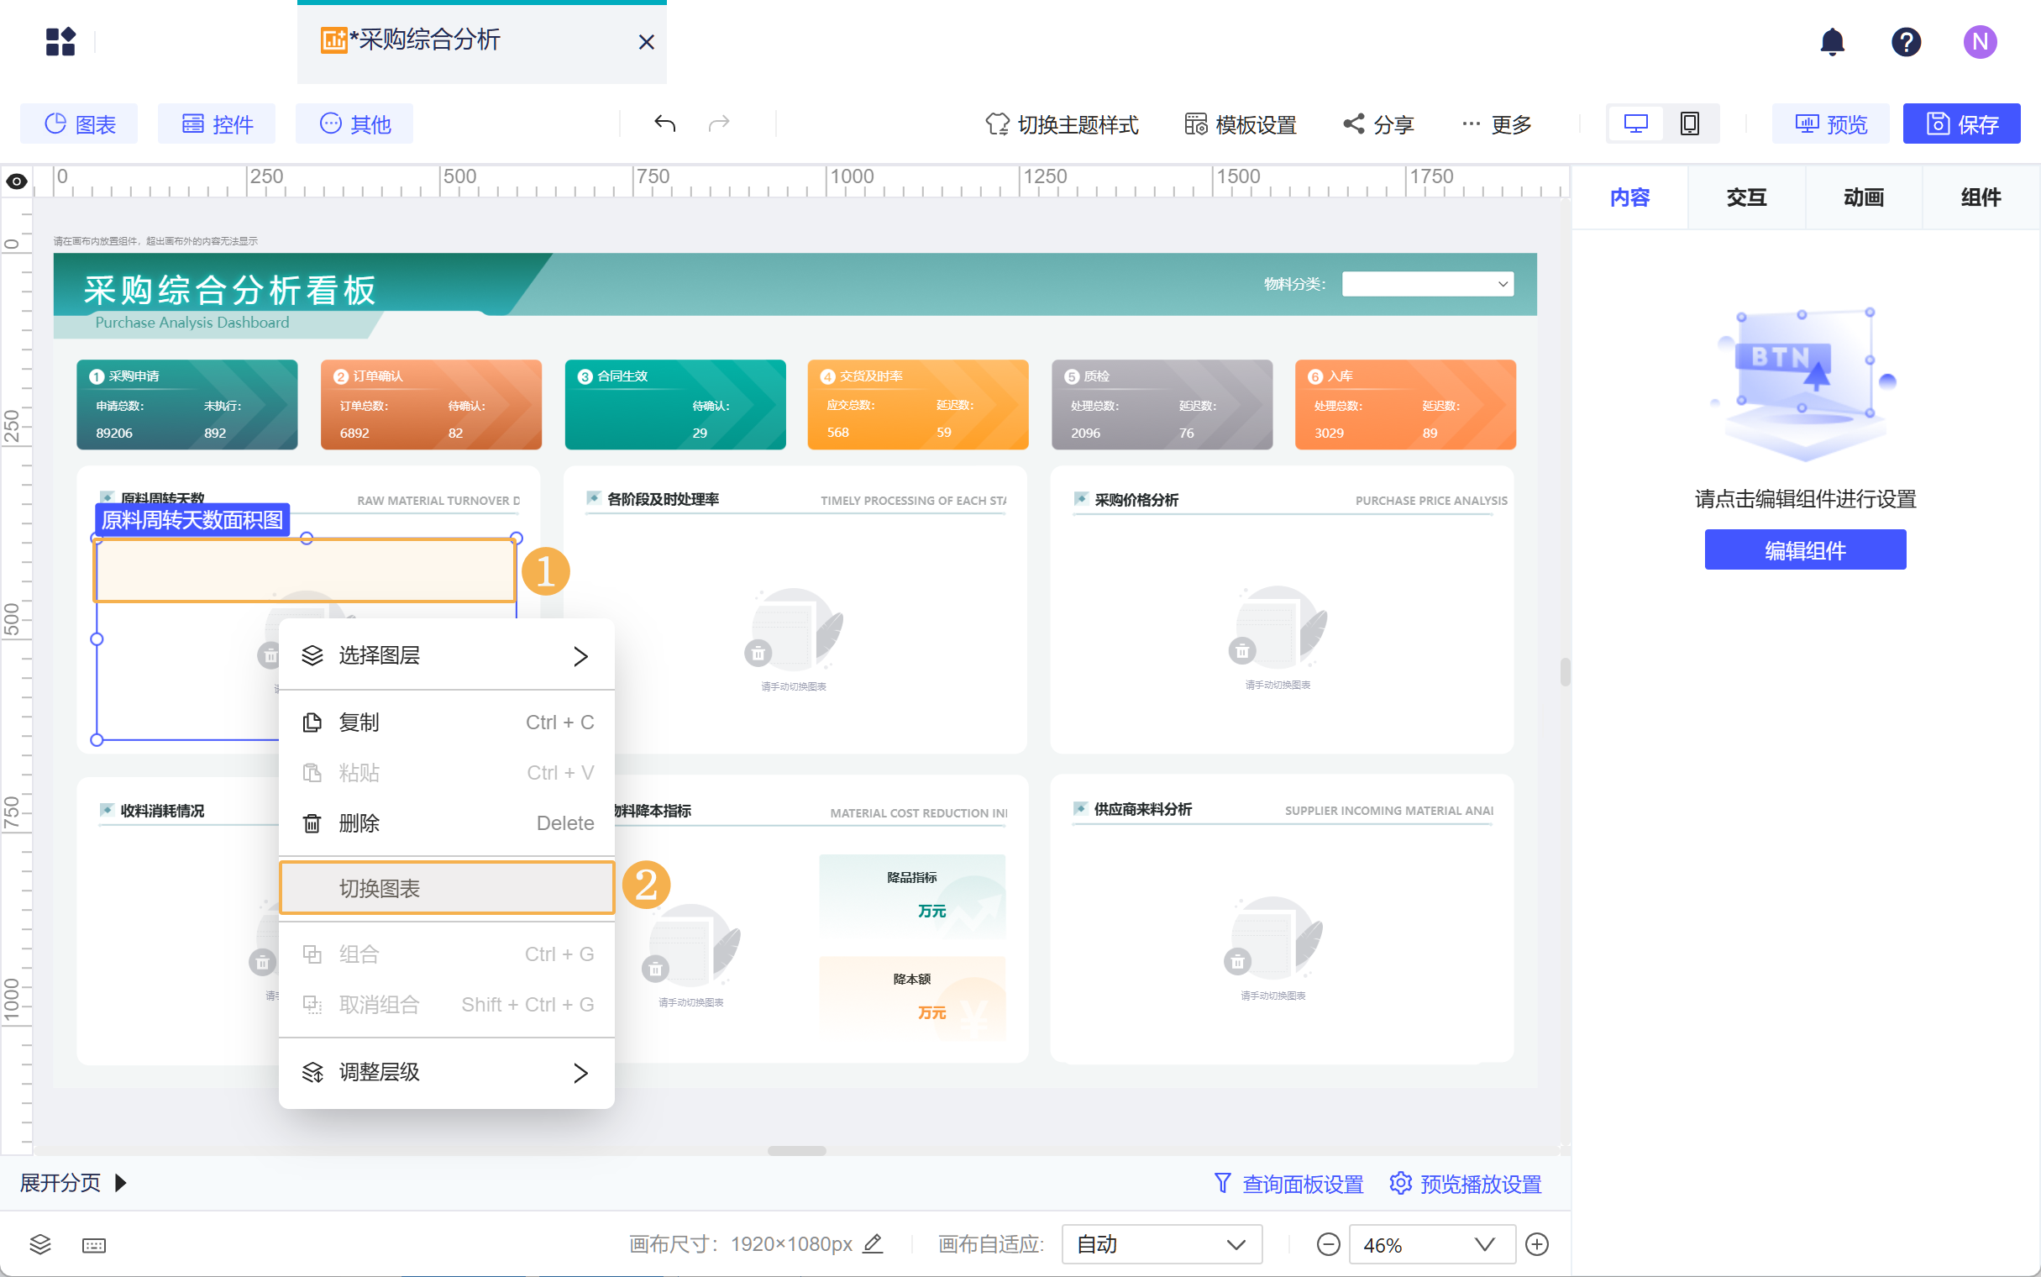Viewport: 2041px width, 1277px height.
Task: Open the 画布自适应 自动 dropdown
Action: tap(1161, 1244)
